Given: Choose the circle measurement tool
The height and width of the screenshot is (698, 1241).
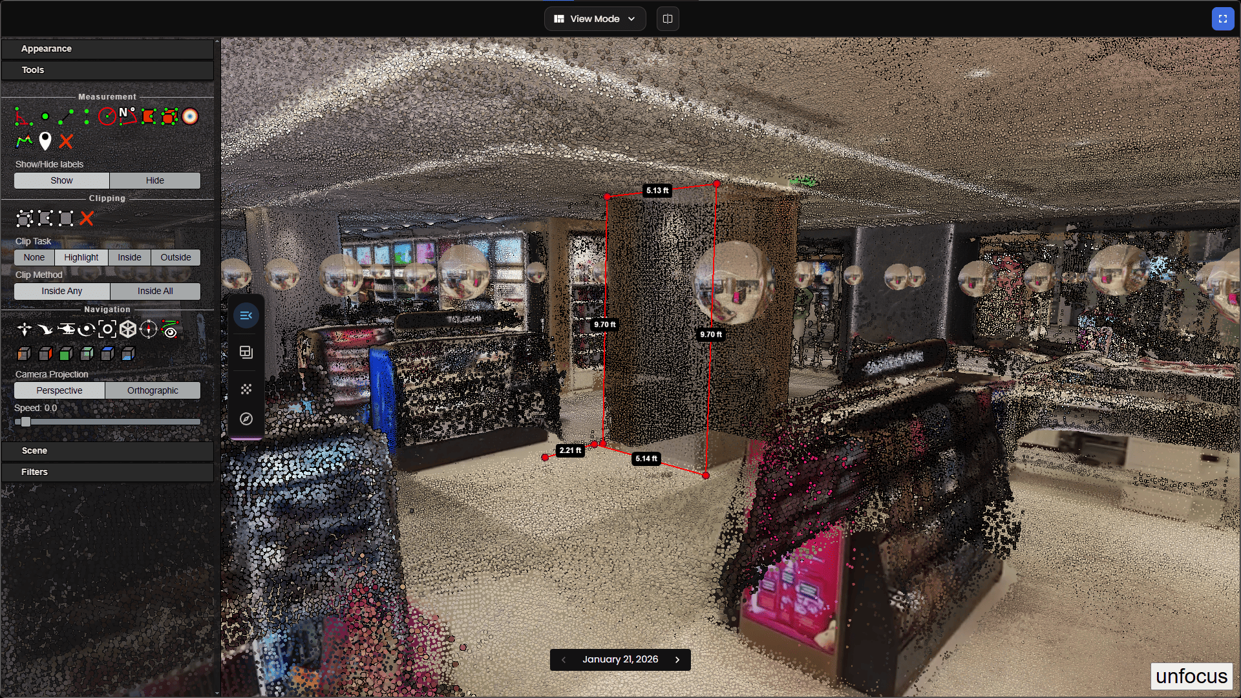Looking at the screenshot, I should [x=107, y=116].
